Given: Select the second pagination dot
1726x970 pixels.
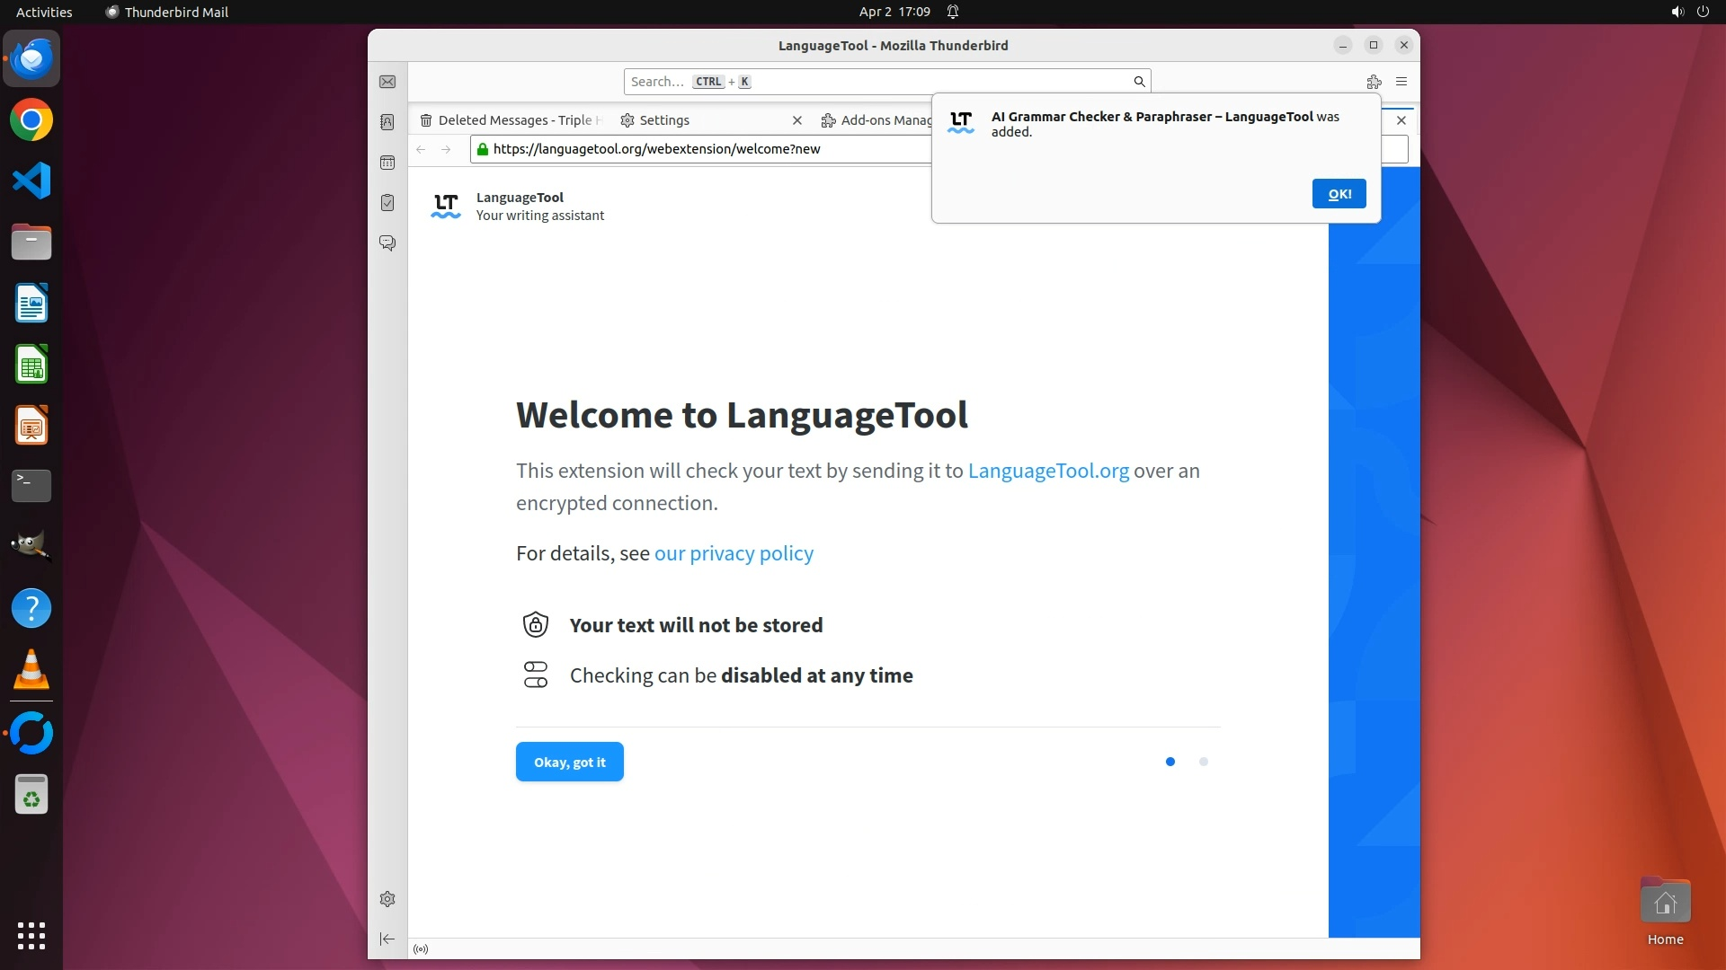Looking at the screenshot, I should 1204,762.
